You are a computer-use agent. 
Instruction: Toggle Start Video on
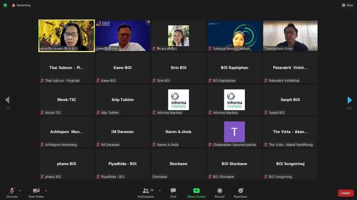[36, 193]
